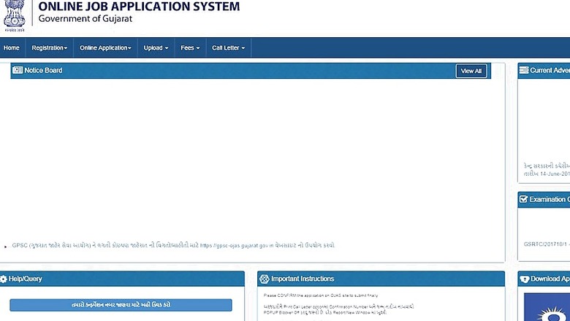
Task: Expand the Fees dropdown menu
Action: click(190, 48)
